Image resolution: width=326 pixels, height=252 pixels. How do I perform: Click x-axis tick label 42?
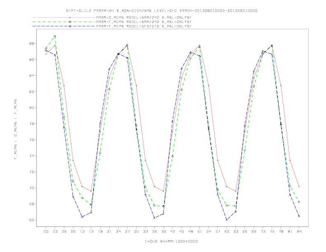click(172, 231)
